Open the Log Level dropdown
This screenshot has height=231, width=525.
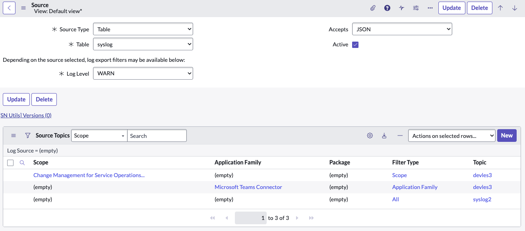143,73
